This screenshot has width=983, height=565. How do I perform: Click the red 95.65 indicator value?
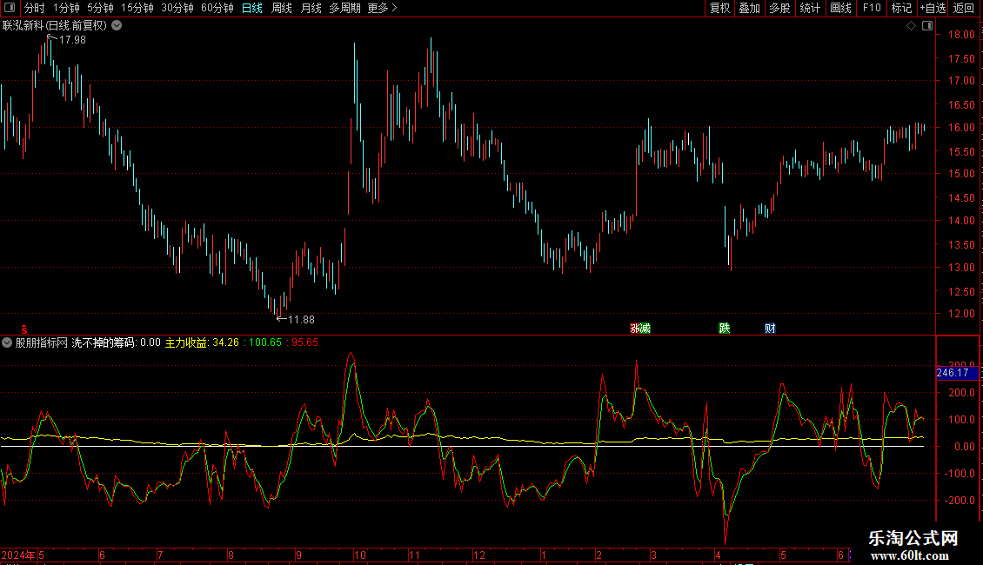[304, 342]
